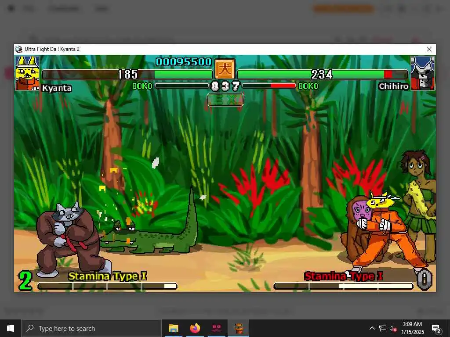Open the Windows Start menu
Screen dimensions: 450x337
tap(11, 328)
